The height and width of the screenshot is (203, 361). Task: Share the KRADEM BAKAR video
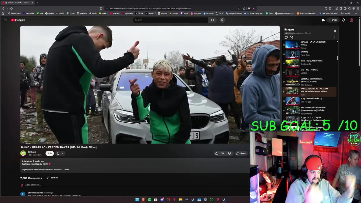pos(241,153)
